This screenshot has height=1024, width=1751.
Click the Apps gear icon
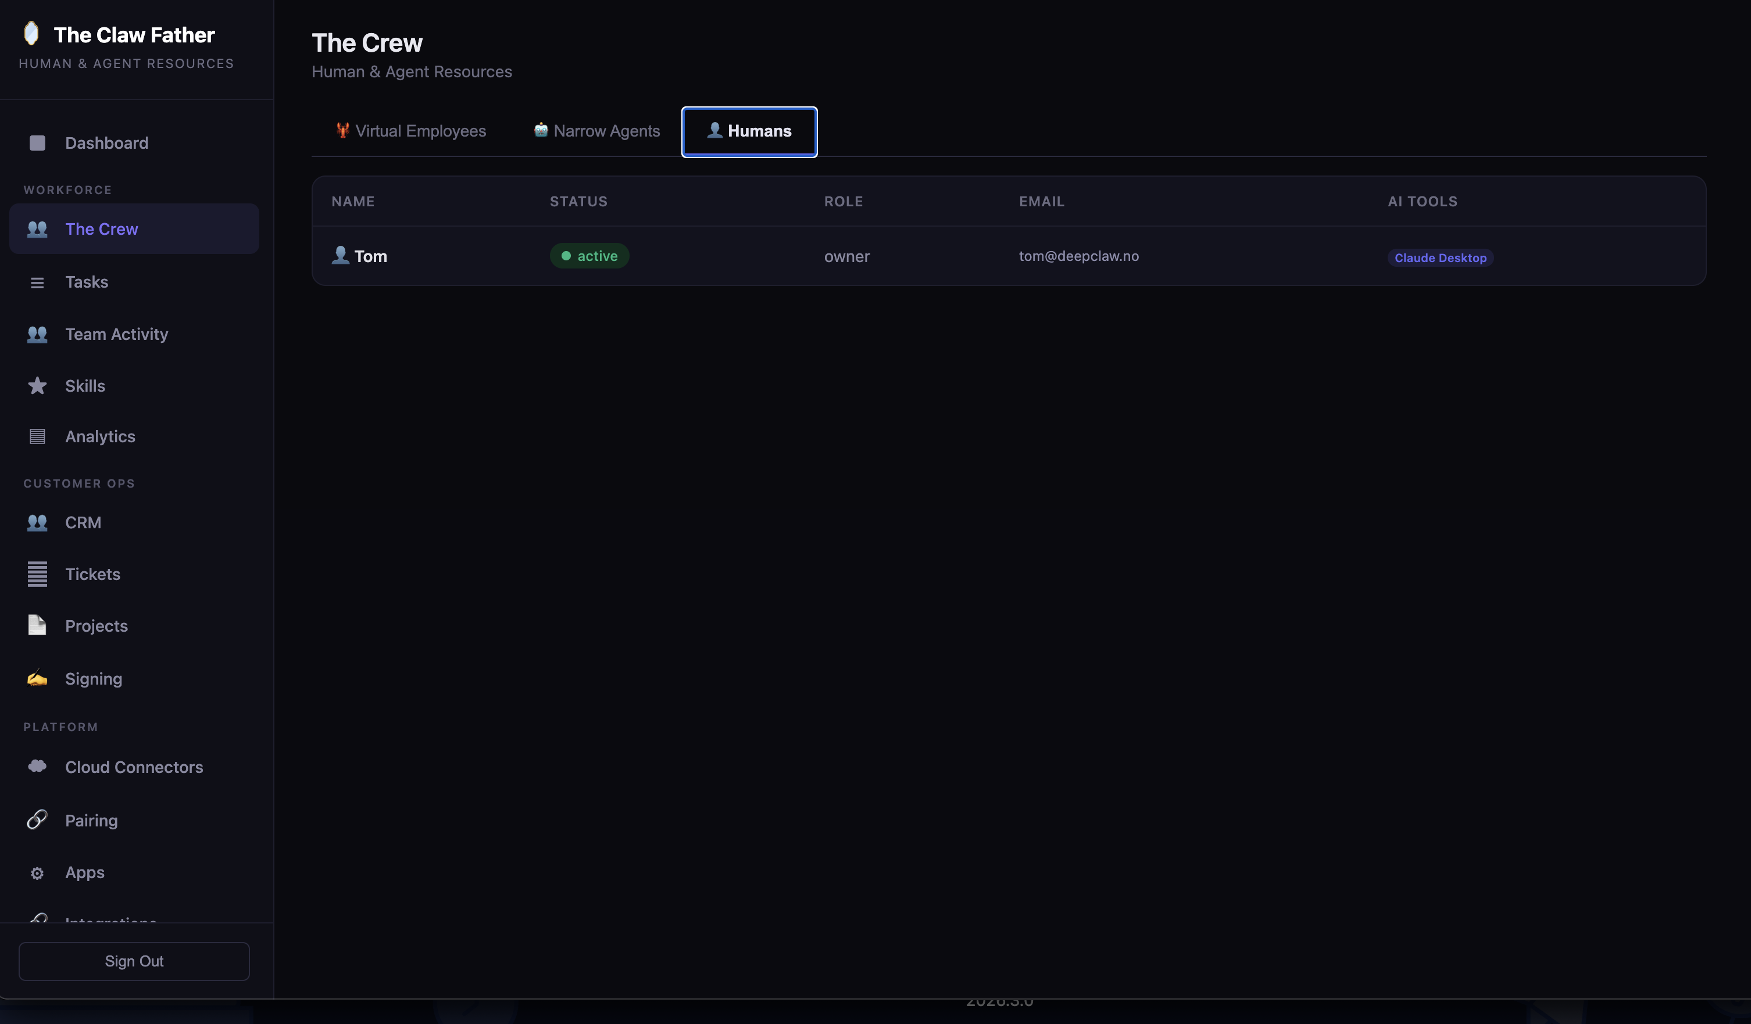point(37,872)
